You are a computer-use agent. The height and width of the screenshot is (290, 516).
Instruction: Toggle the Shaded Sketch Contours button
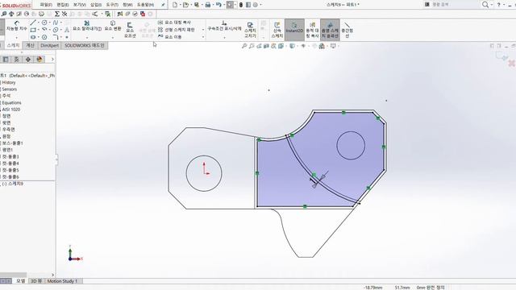(x=330, y=30)
